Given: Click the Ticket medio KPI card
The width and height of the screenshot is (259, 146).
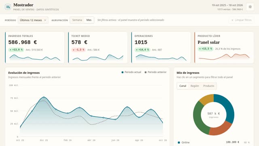Looking at the screenshot, I should (98, 47).
